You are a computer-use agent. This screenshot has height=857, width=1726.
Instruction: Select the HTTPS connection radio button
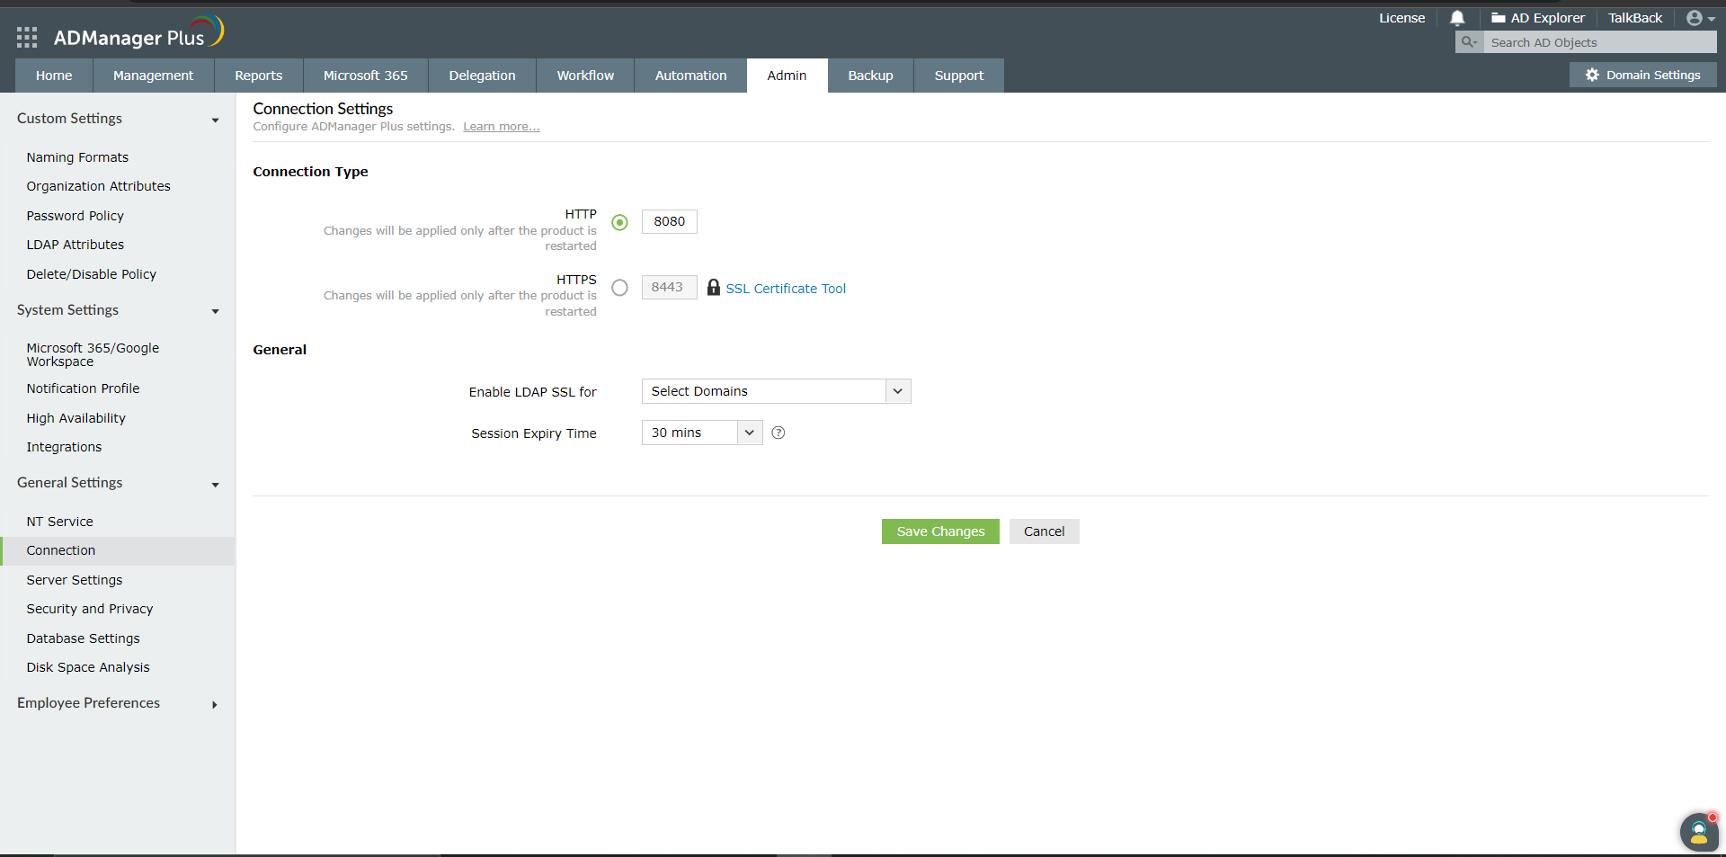619,288
